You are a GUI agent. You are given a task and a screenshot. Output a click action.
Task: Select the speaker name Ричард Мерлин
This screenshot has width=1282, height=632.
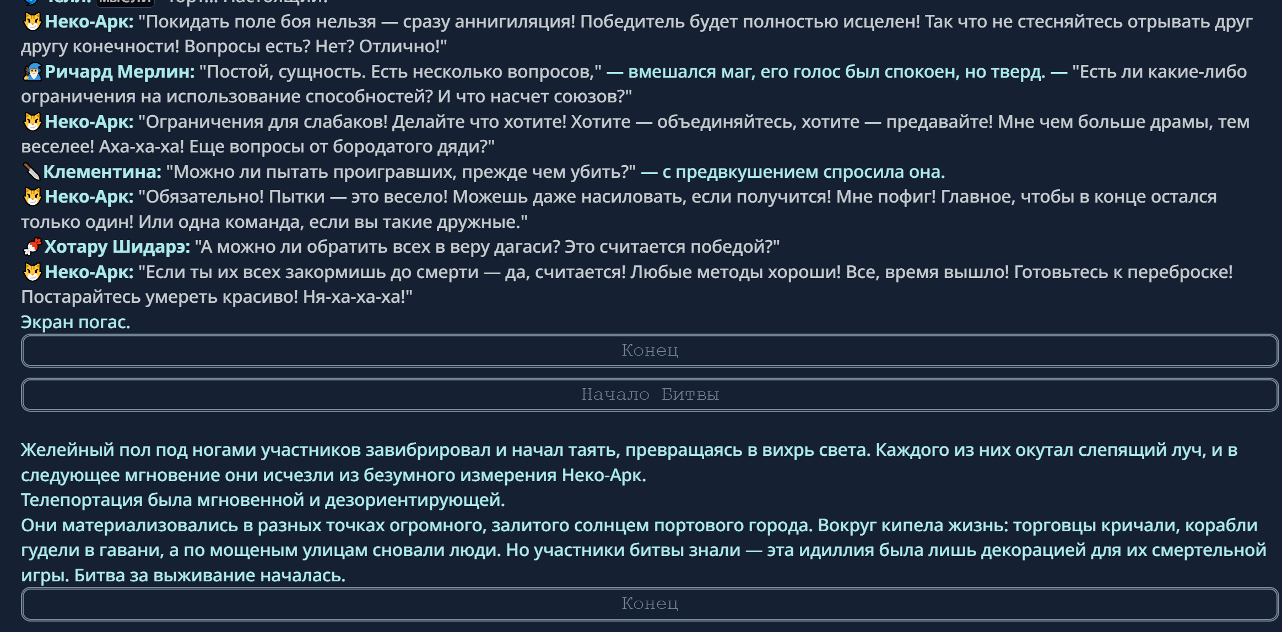[x=120, y=72]
